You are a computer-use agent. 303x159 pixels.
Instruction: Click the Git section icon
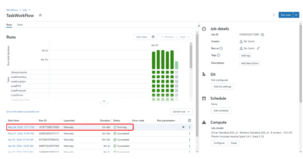(204, 74)
